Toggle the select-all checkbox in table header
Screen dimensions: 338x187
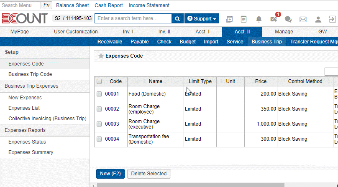99,81
